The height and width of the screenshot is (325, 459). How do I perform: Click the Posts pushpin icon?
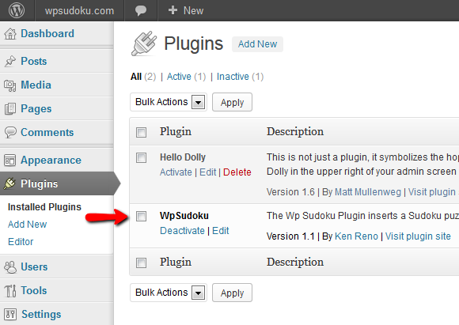tap(10, 61)
